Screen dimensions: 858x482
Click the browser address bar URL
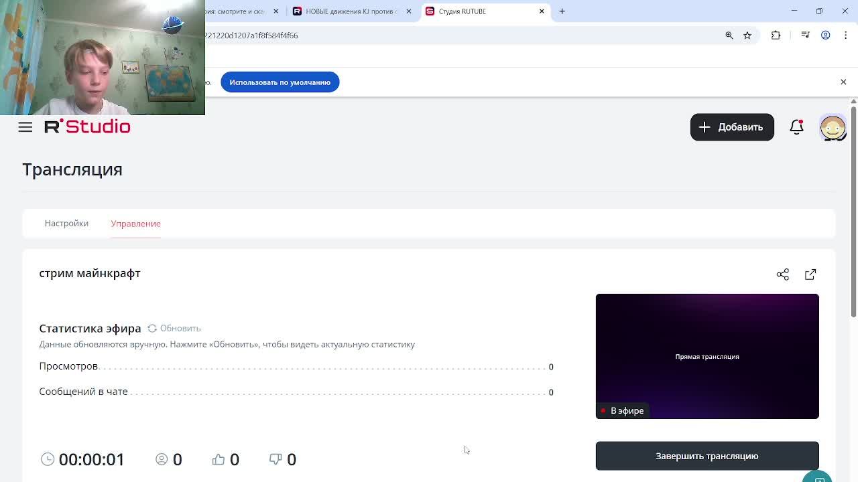[x=251, y=35]
